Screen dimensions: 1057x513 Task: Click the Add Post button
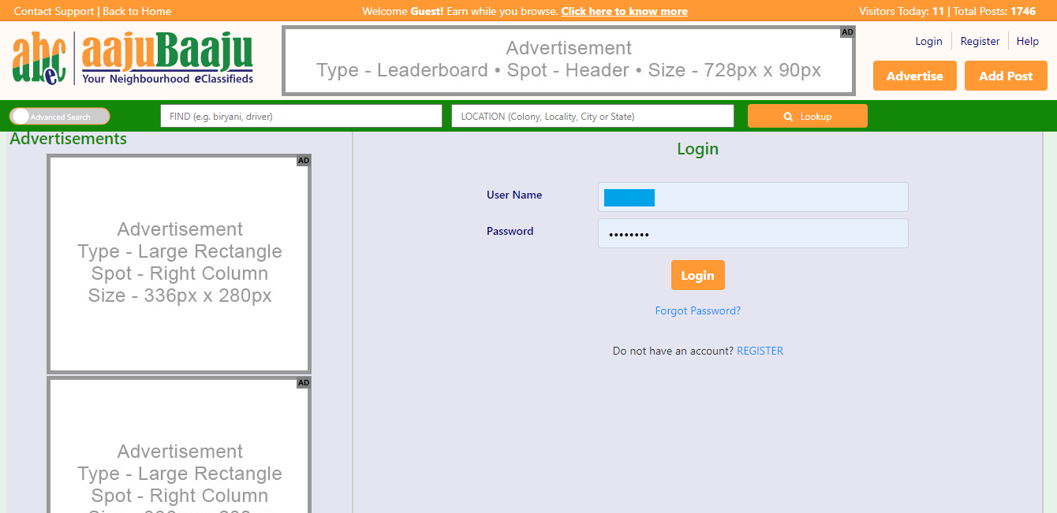[1006, 76]
